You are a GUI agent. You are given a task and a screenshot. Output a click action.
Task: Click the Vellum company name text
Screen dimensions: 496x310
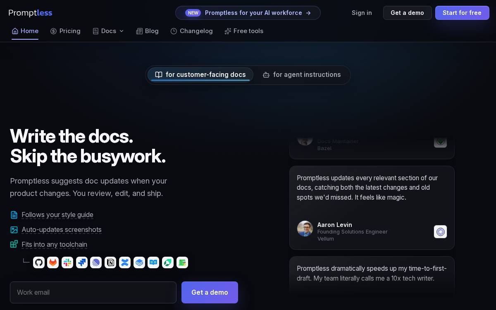pos(326,239)
